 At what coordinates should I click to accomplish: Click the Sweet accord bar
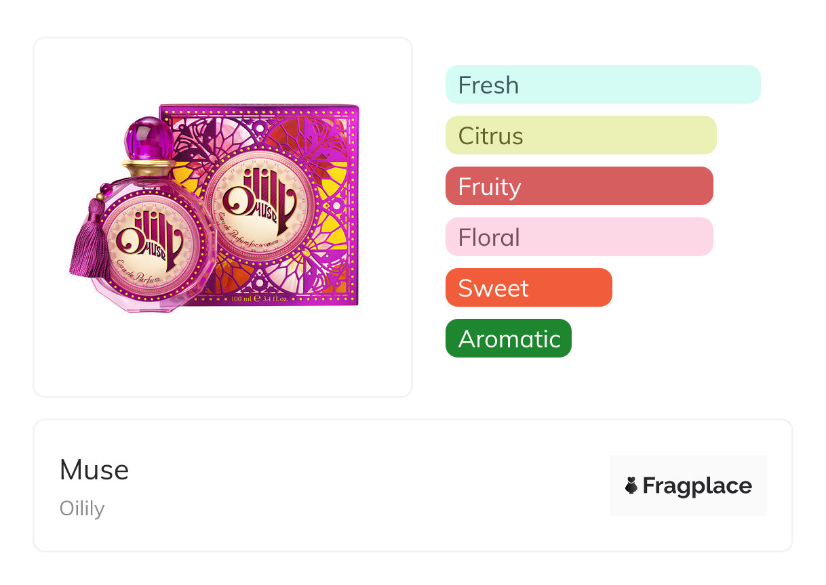tap(528, 288)
